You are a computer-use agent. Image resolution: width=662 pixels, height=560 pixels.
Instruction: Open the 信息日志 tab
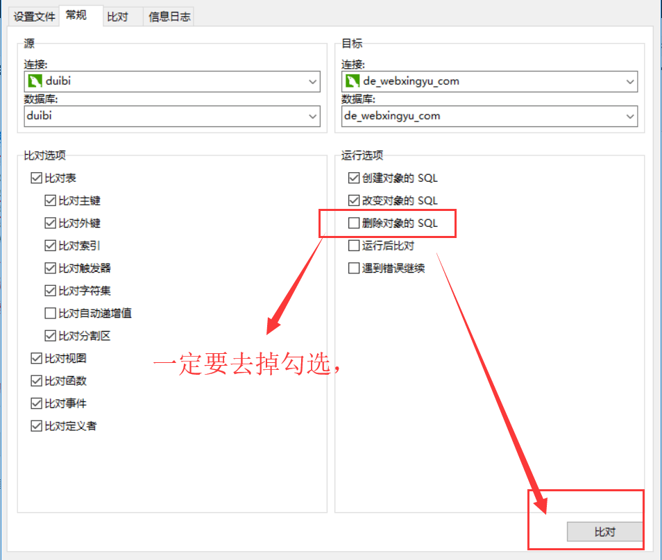[x=168, y=16]
